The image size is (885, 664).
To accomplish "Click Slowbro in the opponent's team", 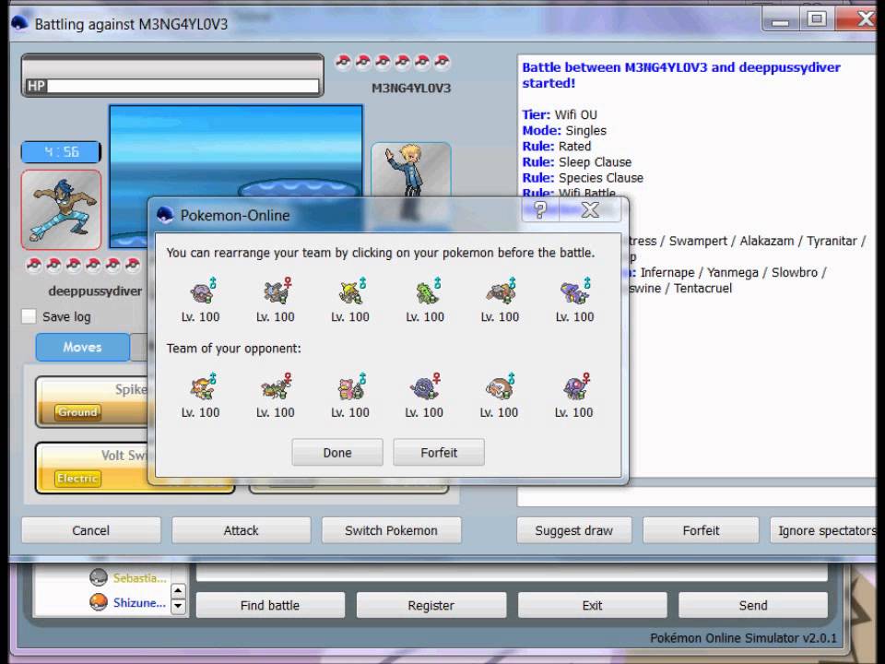I will click(x=350, y=387).
